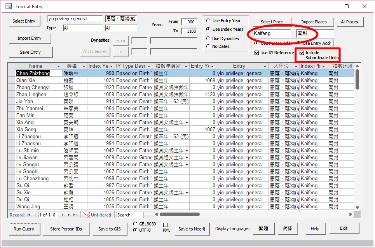The height and width of the screenshot is (248, 375).
Task: Click the vertical scrollbar up arrow
Action: [357, 66]
